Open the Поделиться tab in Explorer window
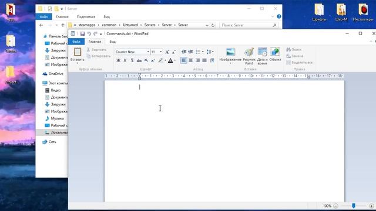The image size is (376, 211). click(x=86, y=17)
